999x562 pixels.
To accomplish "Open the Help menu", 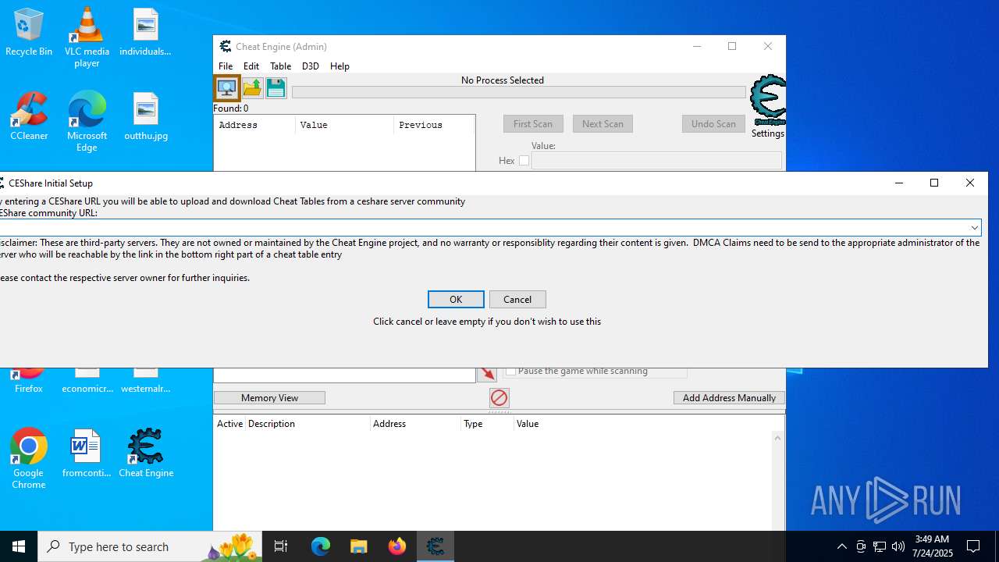I will [x=340, y=66].
